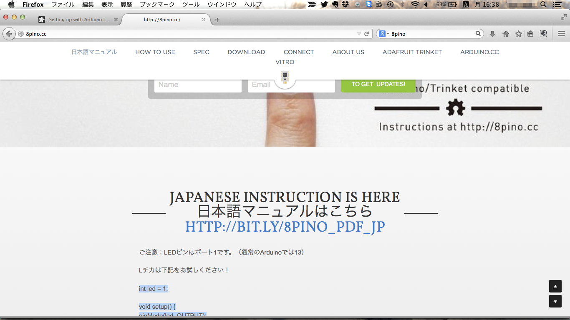Click the battery 63% indicator
The image size is (570, 320).
447,5
